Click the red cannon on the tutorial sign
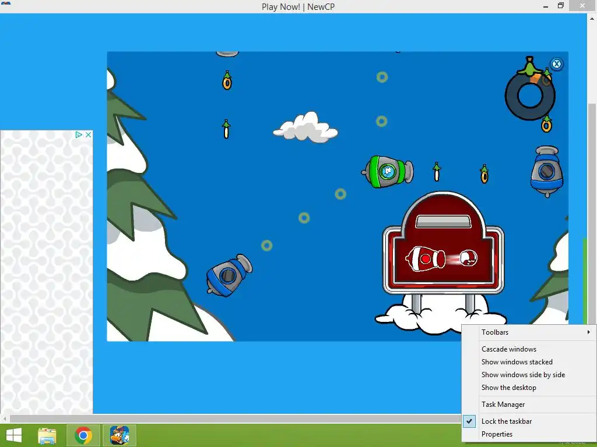597x447 pixels. tap(425, 259)
